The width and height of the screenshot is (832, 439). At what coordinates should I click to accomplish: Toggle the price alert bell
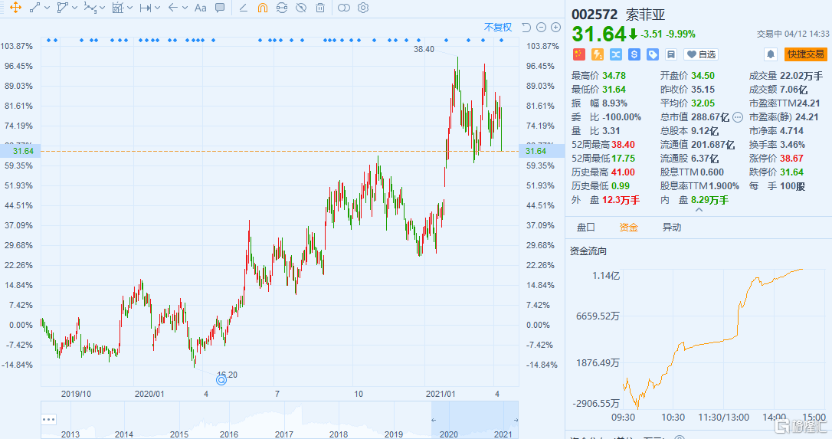(x=771, y=54)
